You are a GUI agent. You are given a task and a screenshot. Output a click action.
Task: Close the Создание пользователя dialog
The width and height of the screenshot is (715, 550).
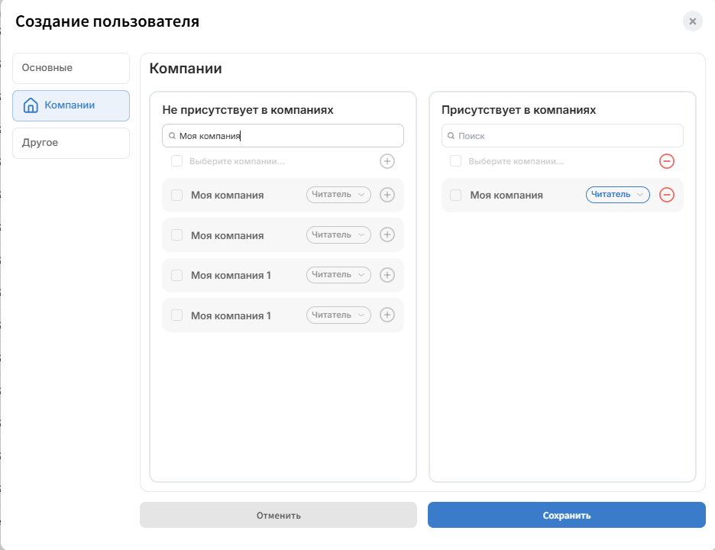click(693, 21)
